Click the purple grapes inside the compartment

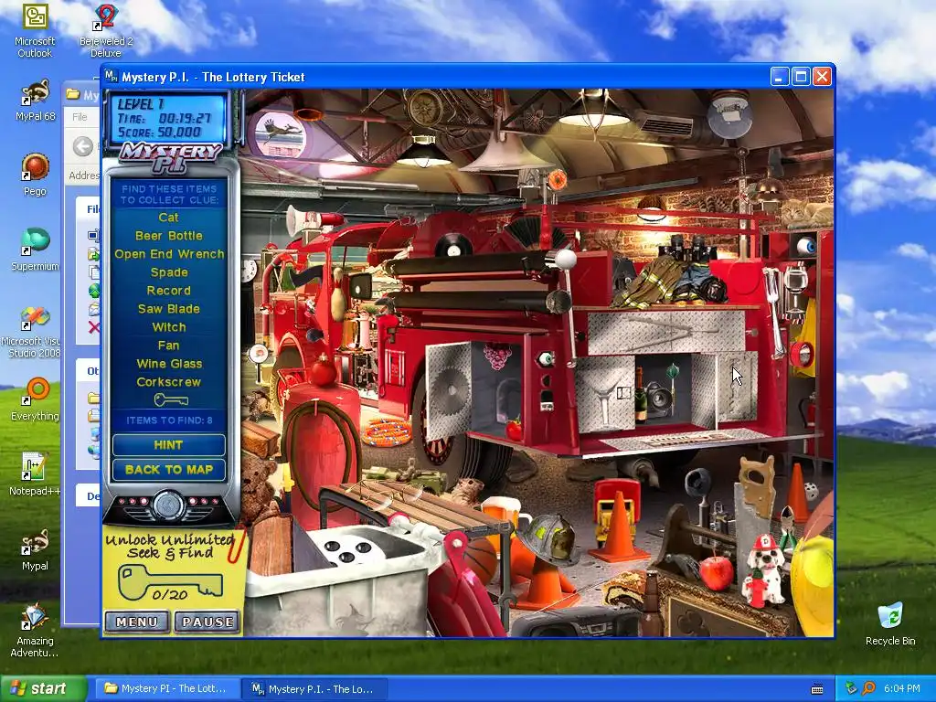[x=496, y=356]
